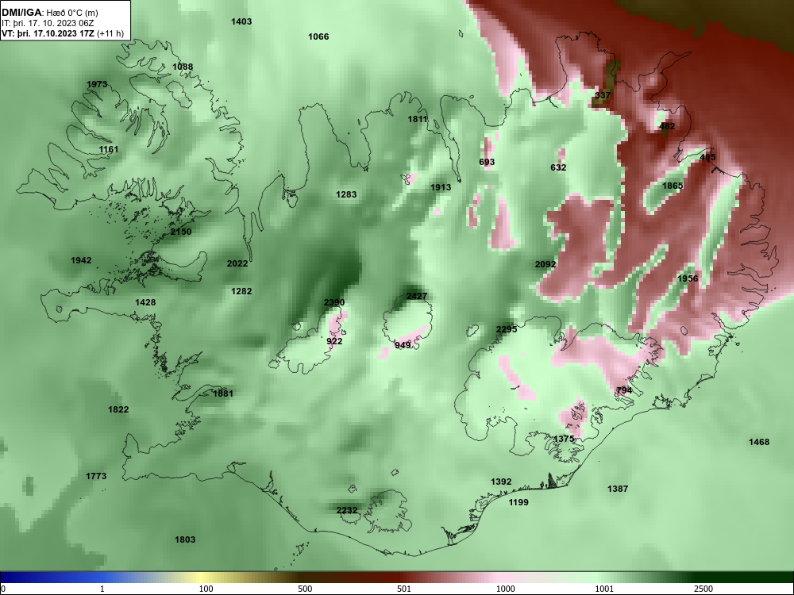Click the 1387 value offshore
Viewport: 794px width, 595px height.
tap(617, 489)
